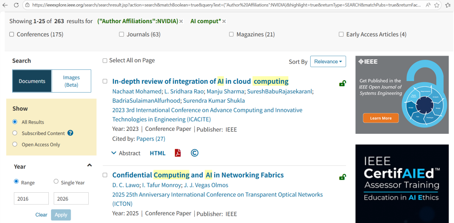This screenshot has height=223, width=454.
Task: Click the Apply year range button
Action: coord(61,215)
